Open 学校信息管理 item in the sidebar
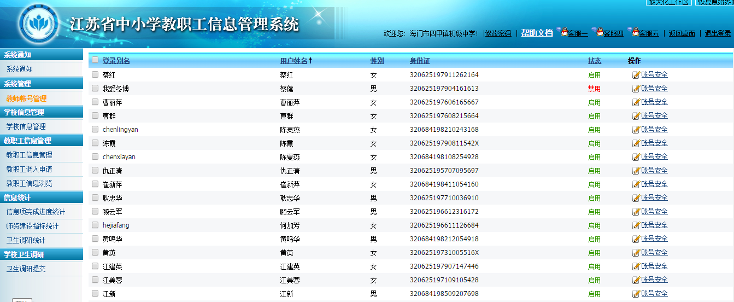Image resolution: width=734 pixels, height=302 pixels. click(x=26, y=126)
